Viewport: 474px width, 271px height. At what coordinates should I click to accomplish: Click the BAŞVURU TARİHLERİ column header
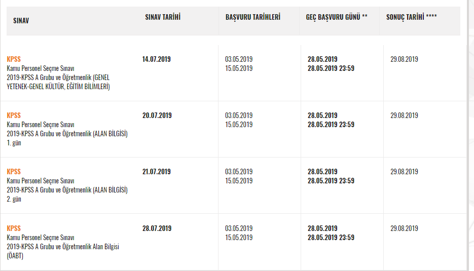(252, 17)
